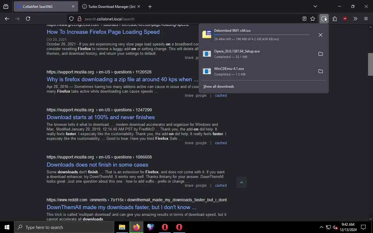This screenshot has width=373, height=233.
Task: Open Why is firefox downloading a zip result
Action: 122,79
